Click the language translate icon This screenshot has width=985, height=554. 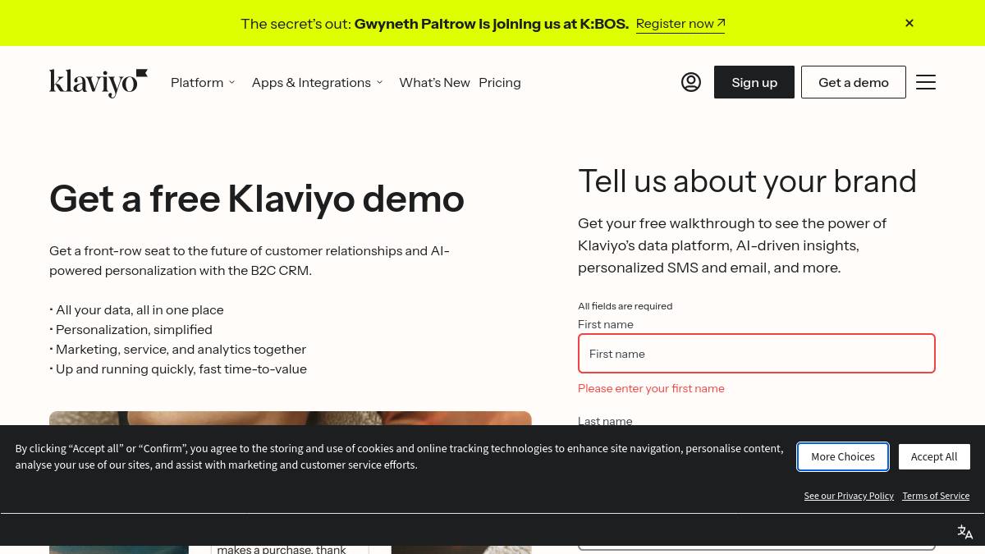click(x=965, y=532)
